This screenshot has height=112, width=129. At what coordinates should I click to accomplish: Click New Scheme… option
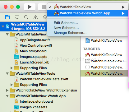66,28
